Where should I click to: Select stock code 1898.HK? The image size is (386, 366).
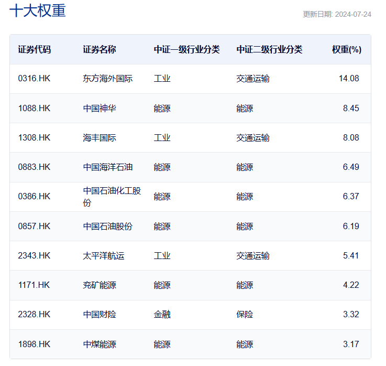pos(34,344)
